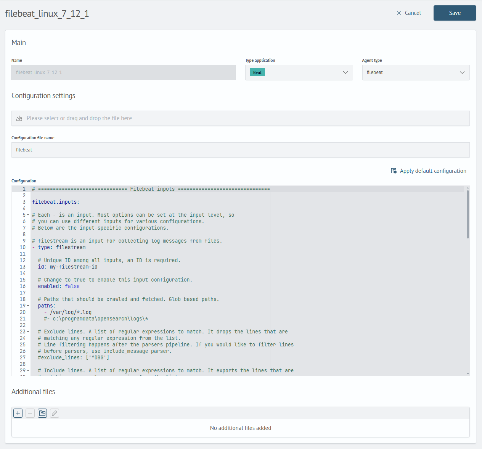The image size is (482, 449).
Task: Click the Apply default configuration link
Action: pyautogui.click(x=433, y=171)
